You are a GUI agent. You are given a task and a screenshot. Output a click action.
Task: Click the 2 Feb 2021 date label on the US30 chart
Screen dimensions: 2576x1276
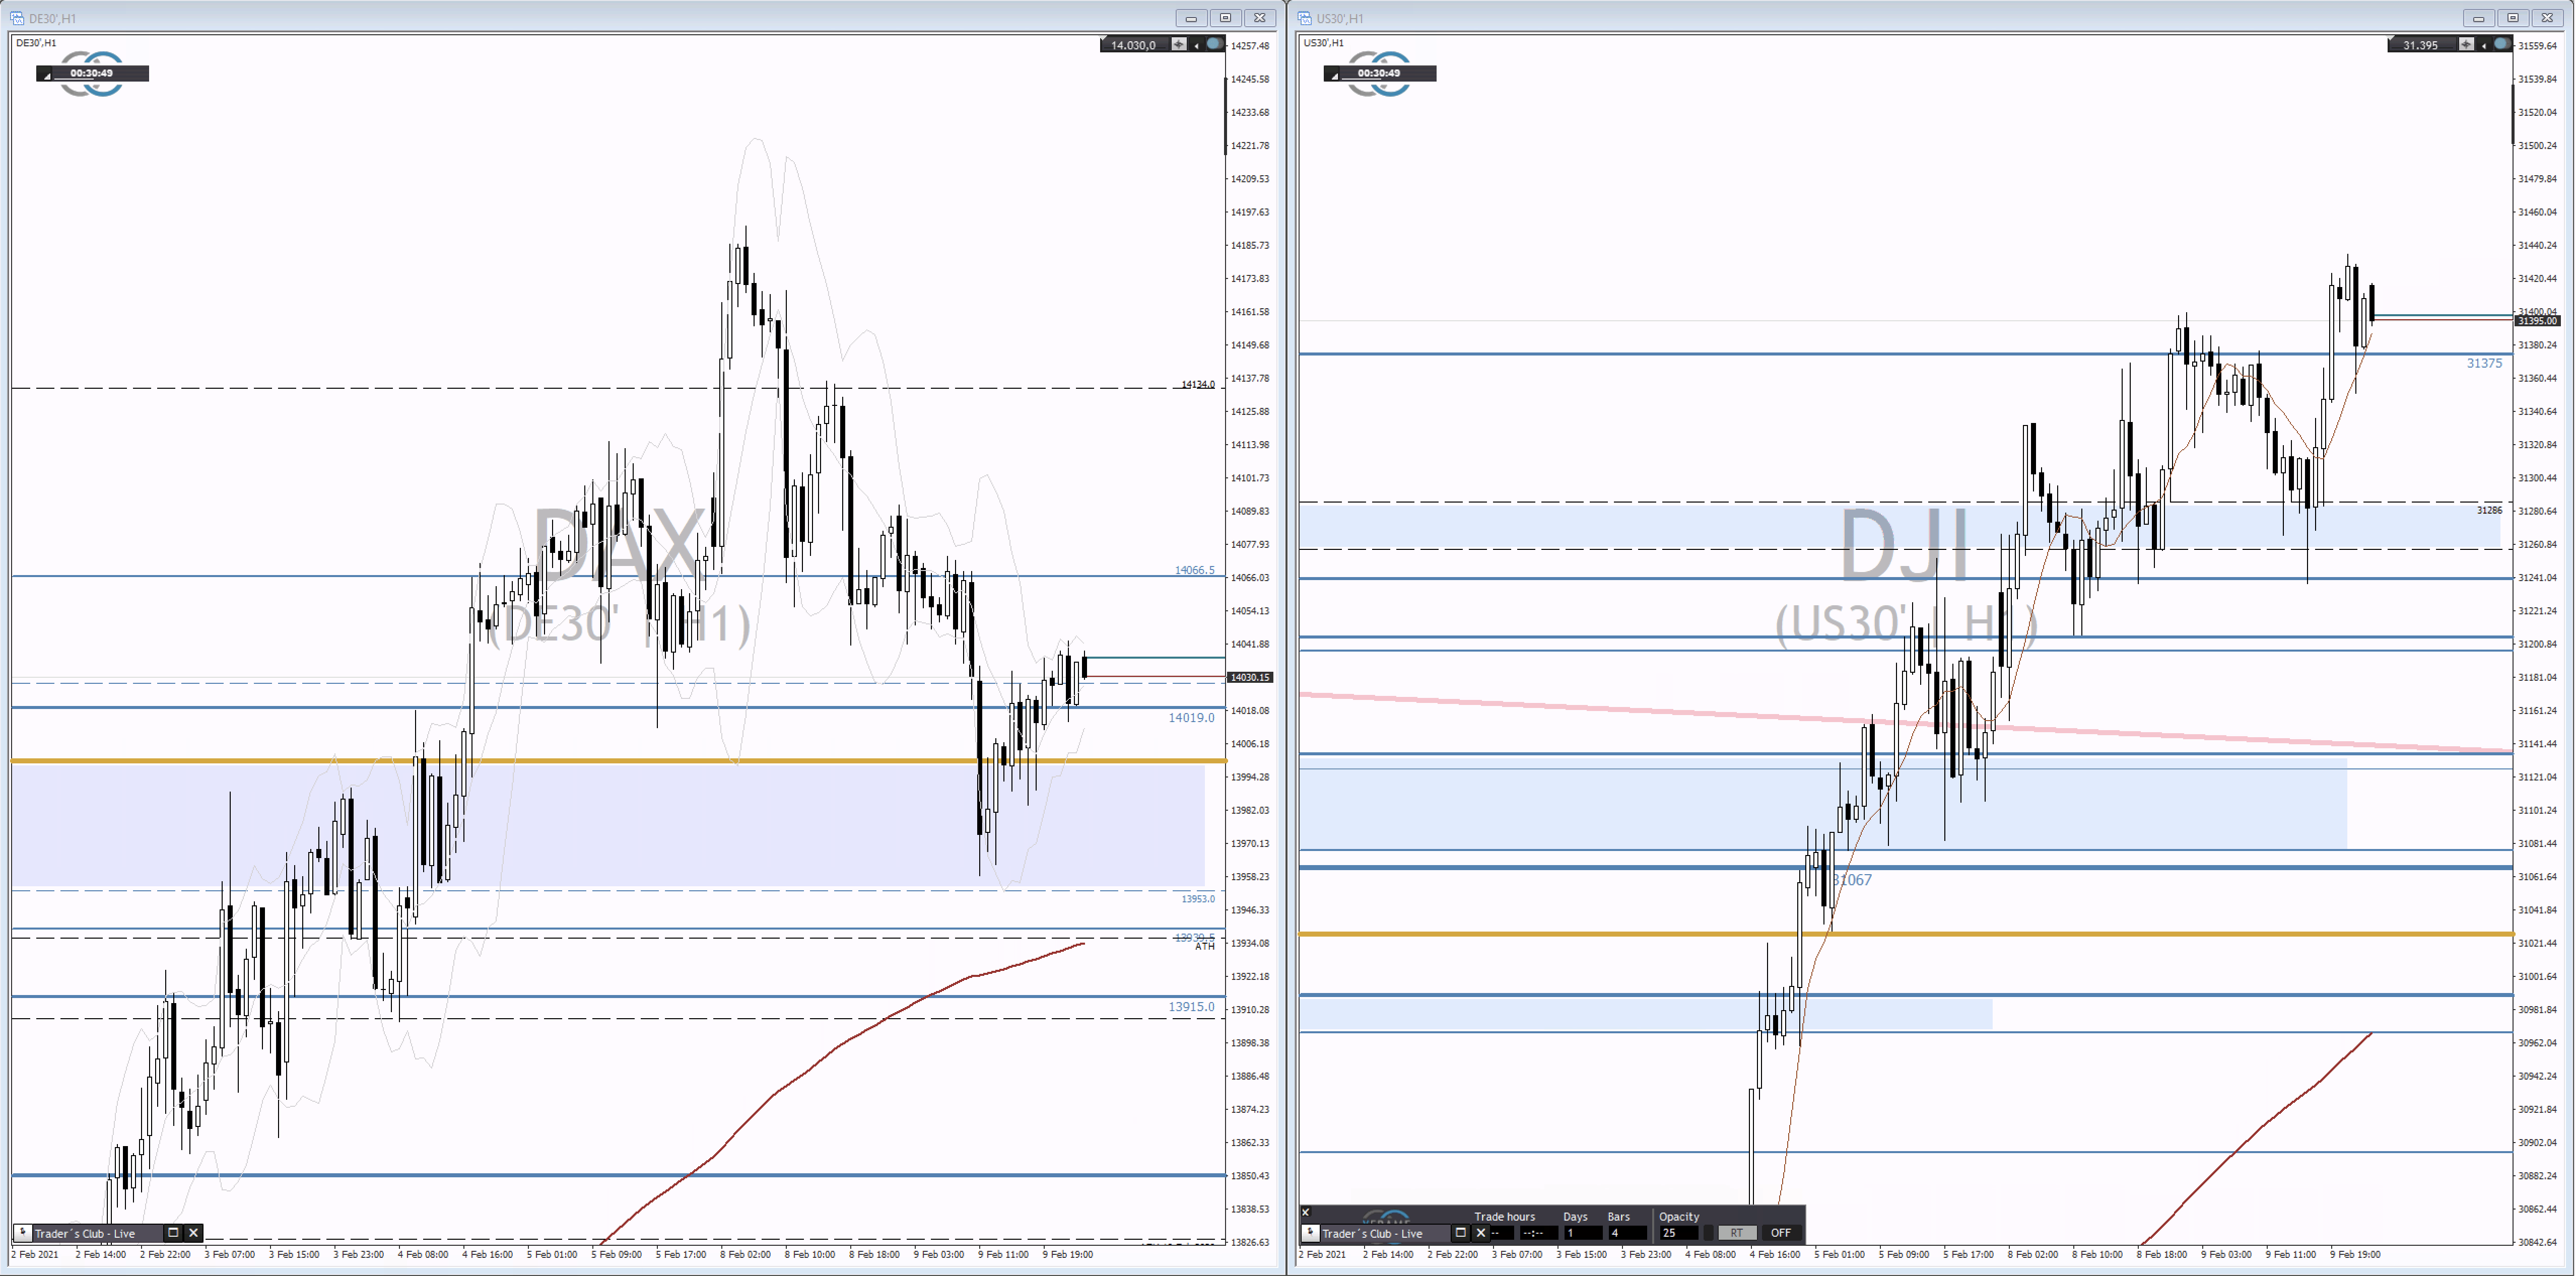(1322, 1254)
